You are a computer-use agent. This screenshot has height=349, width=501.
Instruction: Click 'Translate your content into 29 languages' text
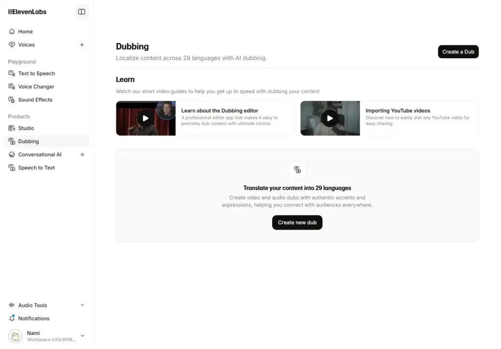[297, 188]
